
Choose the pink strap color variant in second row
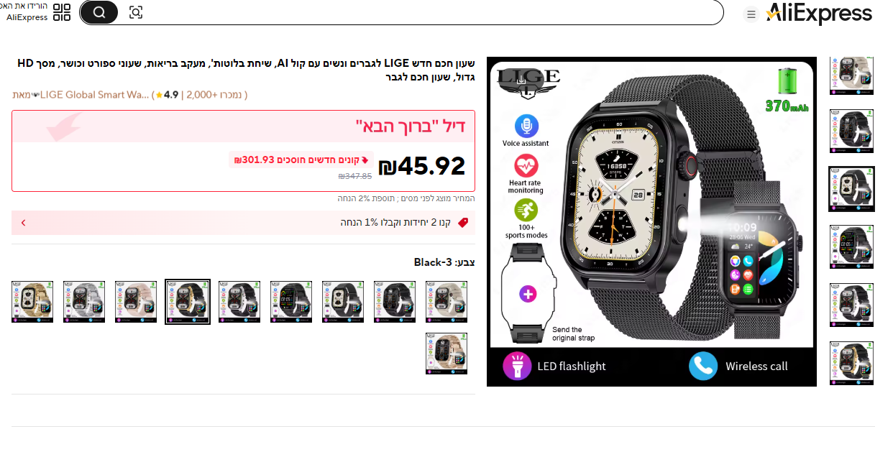coord(446,354)
